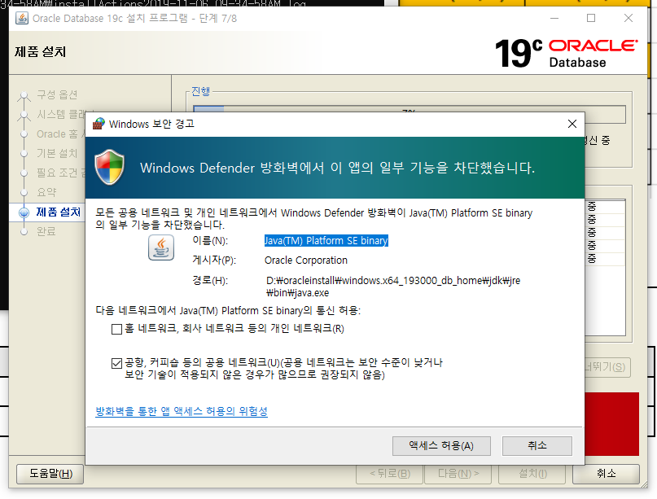The height and width of the screenshot is (499, 657).
Task: Select the 완료 step in the sidebar
Action: click(46, 231)
